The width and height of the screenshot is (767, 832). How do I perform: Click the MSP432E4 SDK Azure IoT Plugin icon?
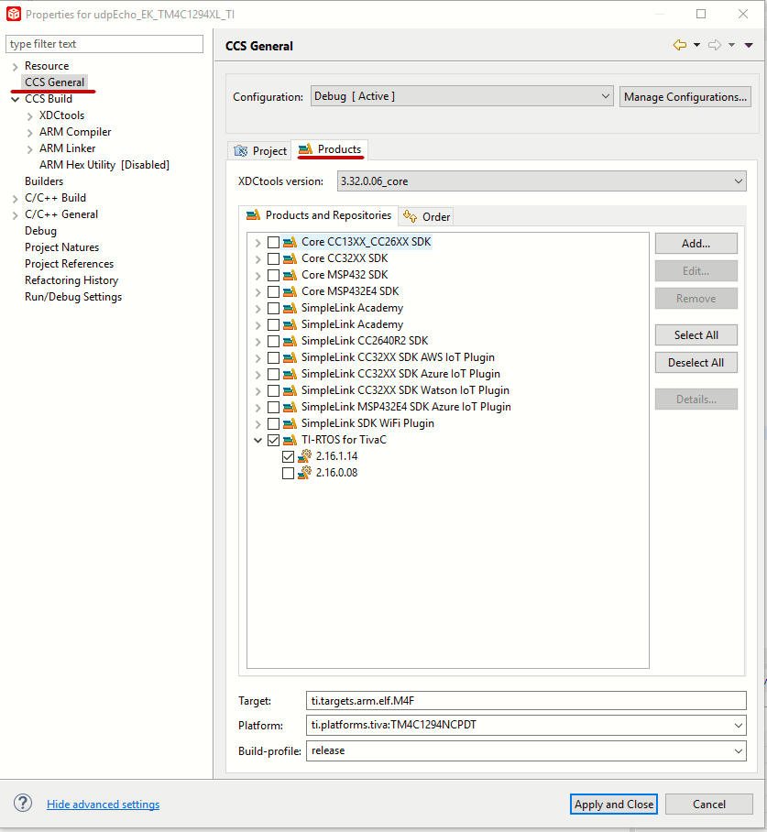290,407
